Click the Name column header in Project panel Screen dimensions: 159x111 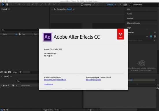point(5,34)
